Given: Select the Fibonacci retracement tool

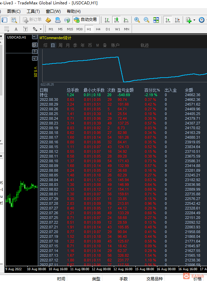Looking at the screenshot, I should pyautogui.click(x=7, y=29).
